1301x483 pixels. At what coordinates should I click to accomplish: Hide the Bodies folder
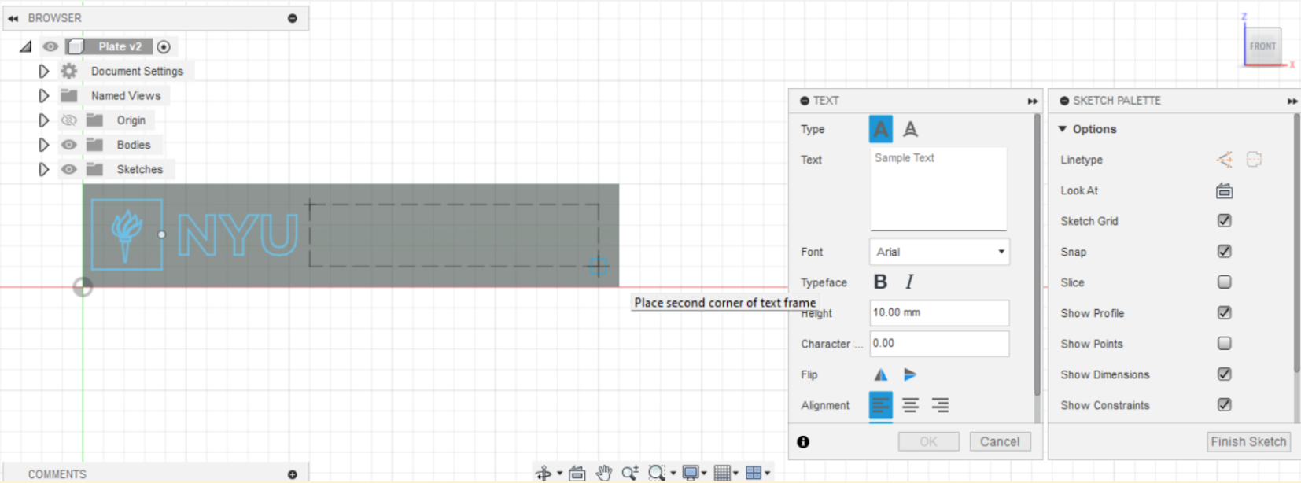pyautogui.click(x=69, y=145)
